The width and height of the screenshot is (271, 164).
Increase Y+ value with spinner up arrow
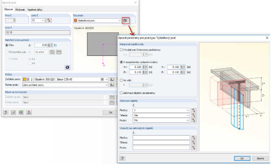click(143, 66)
